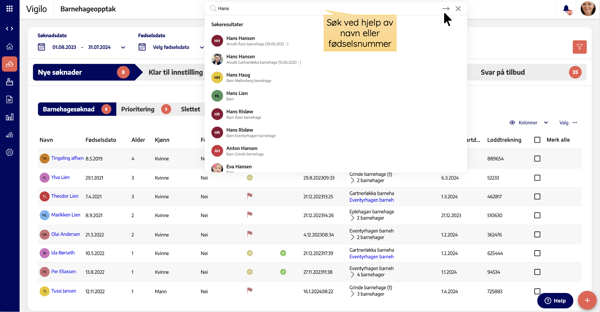Click the search field containing Hans
Image resolution: width=600 pixels, height=312 pixels.
[328, 8]
